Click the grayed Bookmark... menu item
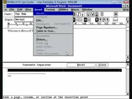Screen dimensions: 132x99 [53, 24]
